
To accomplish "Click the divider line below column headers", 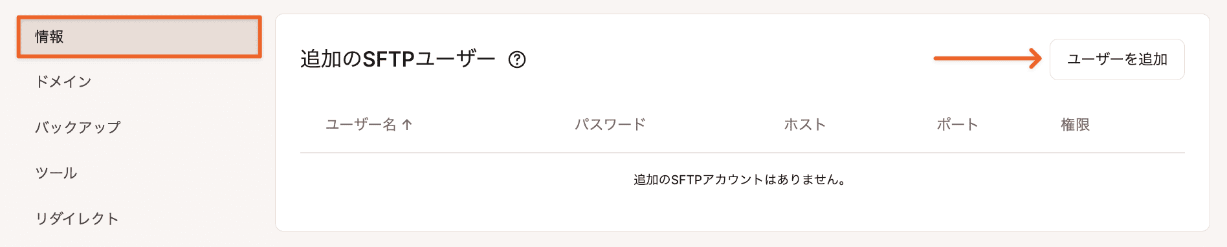I will coord(742,153).
